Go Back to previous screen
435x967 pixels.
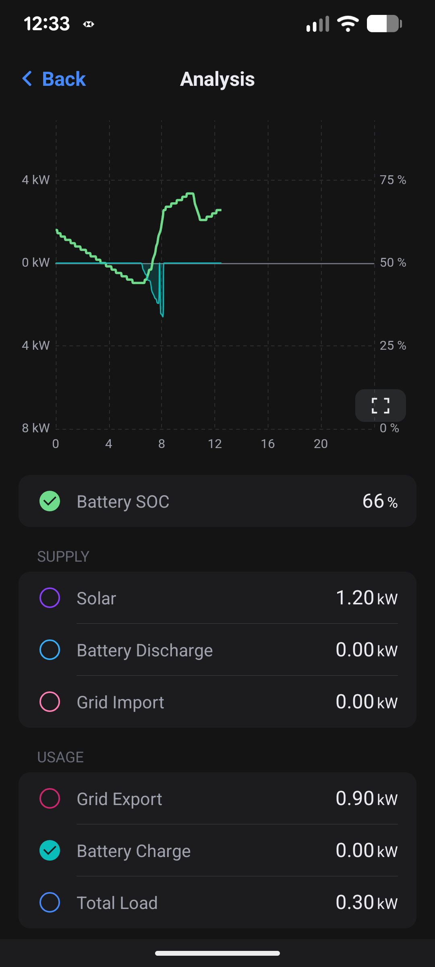[54, 79]
